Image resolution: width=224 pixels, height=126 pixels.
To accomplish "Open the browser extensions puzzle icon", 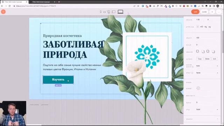I will tap(210, 6).
